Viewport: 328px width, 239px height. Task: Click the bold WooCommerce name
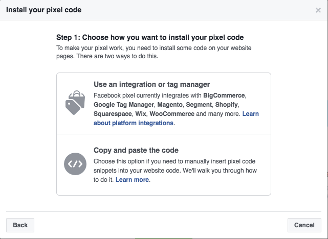[x=172, y=114]
